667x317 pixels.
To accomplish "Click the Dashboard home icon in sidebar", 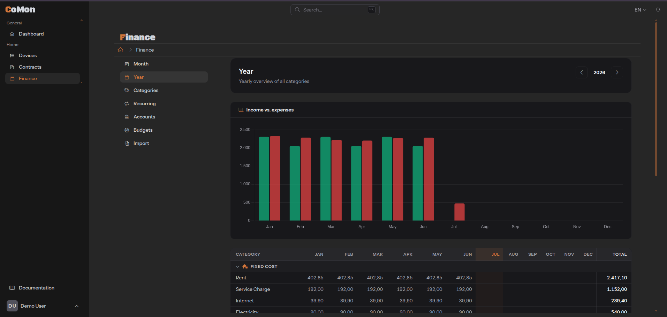I will [x=12, y=34].
